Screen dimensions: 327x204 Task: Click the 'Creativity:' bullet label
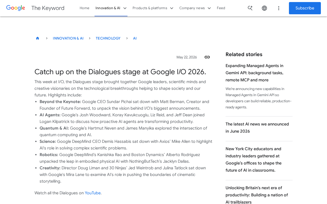click(50, 168)
